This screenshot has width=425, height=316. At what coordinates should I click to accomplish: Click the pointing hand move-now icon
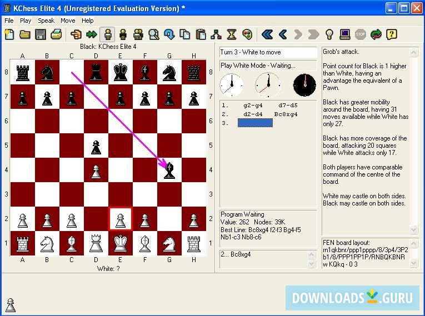[76, 34]
